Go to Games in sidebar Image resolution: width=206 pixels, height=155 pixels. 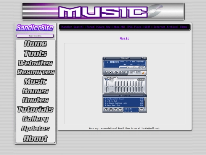click(x=35, y=91)
